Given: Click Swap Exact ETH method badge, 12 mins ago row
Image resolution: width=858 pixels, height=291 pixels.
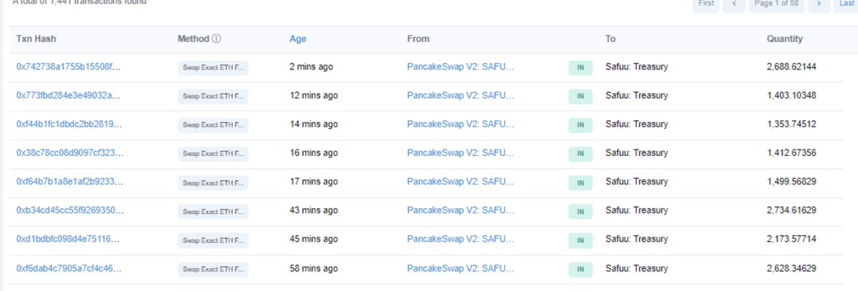Looking at the screenshot, I should (x=213, y=97).
